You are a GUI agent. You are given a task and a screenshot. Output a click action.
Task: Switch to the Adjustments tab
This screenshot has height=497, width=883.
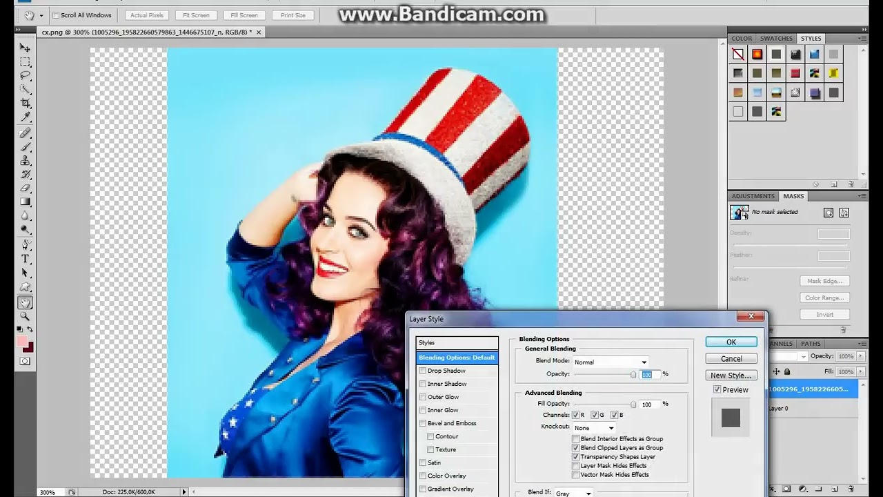[753, 196]
